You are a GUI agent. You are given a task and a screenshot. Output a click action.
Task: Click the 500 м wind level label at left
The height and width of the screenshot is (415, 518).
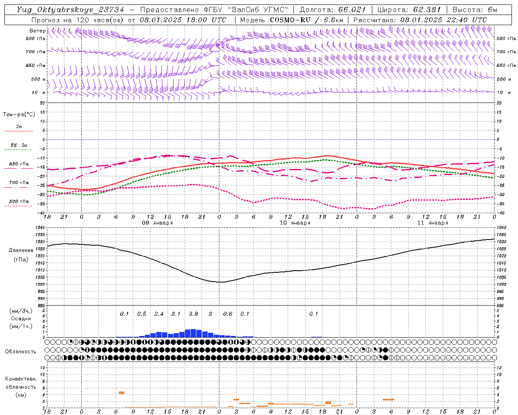[38, 79]
